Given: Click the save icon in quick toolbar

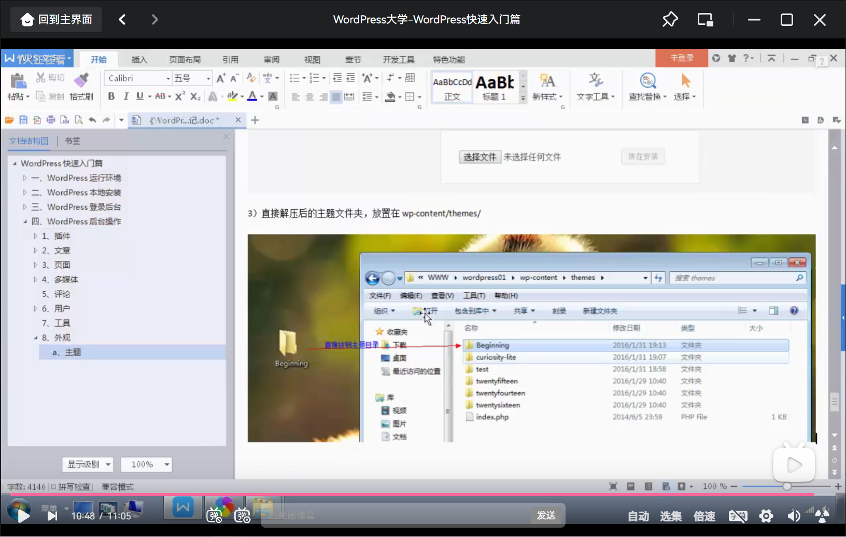Looking at the screenshot, I should click(x=23, y=120).
